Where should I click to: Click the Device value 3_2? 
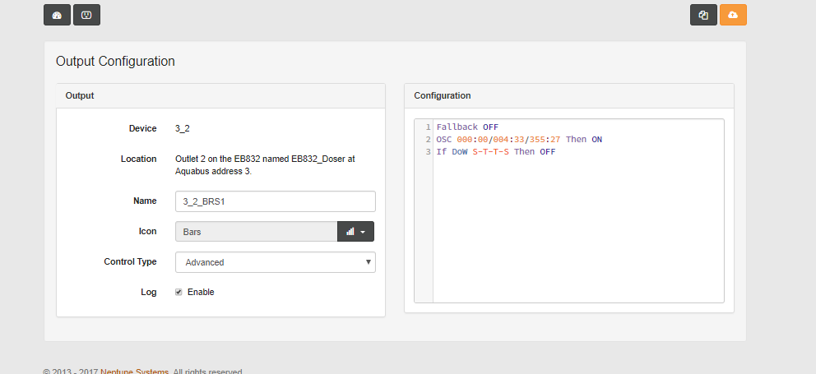point(182,128)
